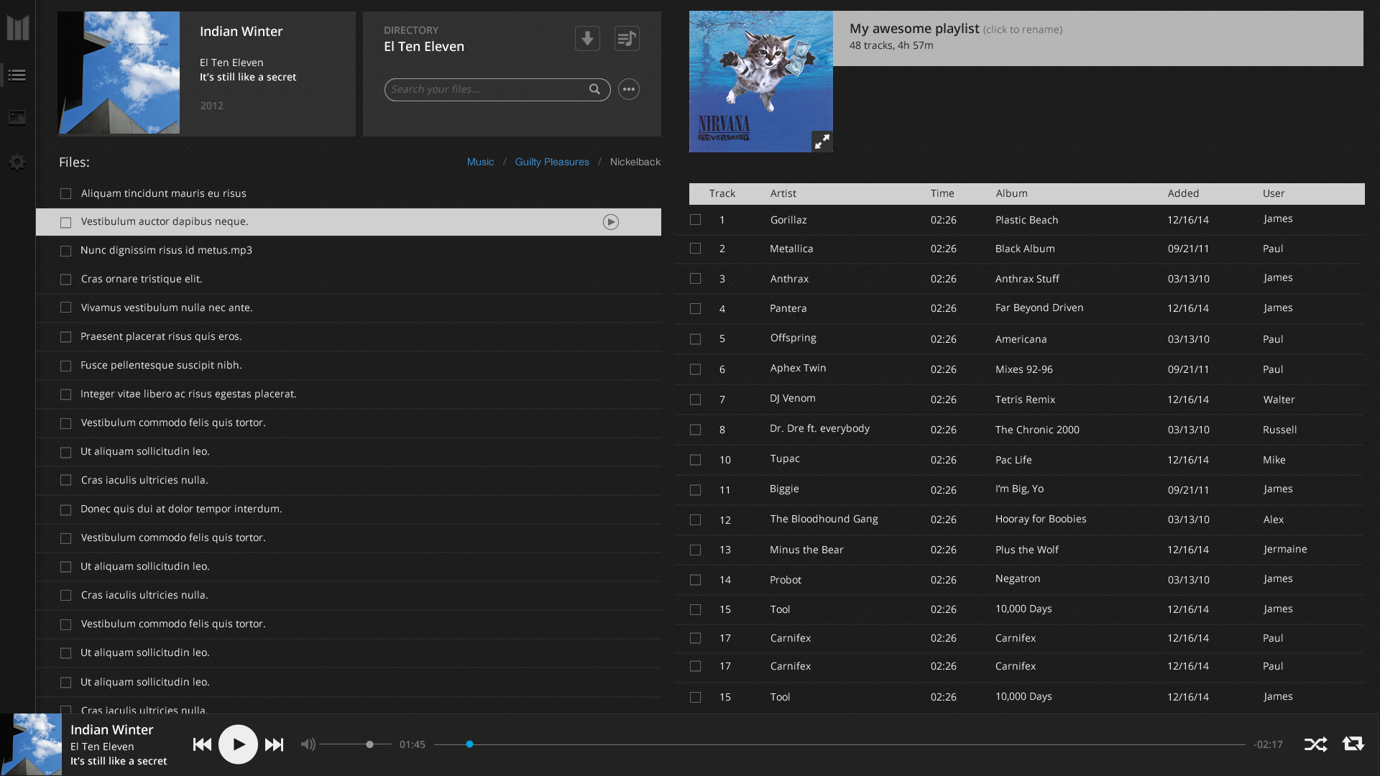The width and height of the screenshot is (1380, 776).
Task: Tick the checkbox next to the Aphex Twin track
Action: [x=695, y=369]
